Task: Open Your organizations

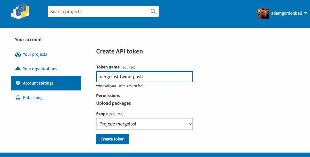Action: click(40, 69)
